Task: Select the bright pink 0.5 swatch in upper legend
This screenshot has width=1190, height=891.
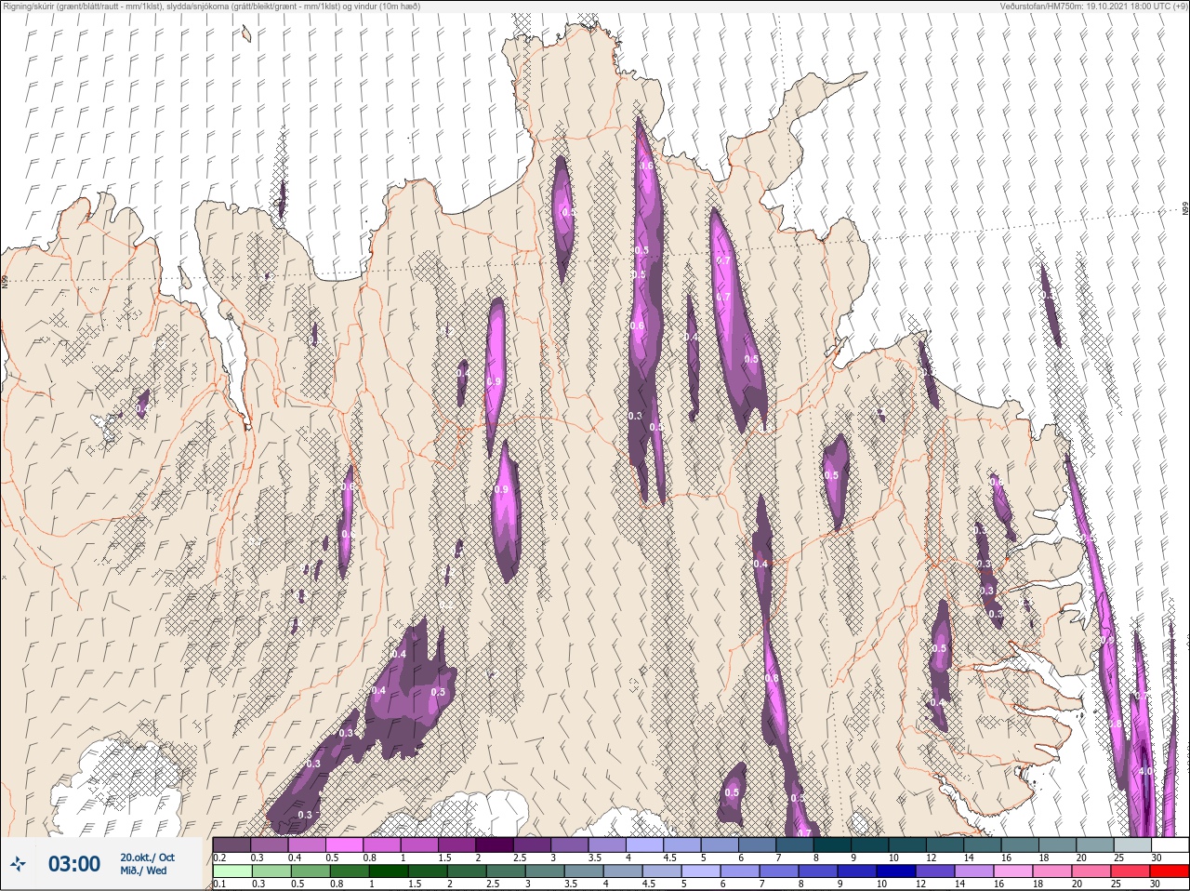Action: tap(344, 844)
